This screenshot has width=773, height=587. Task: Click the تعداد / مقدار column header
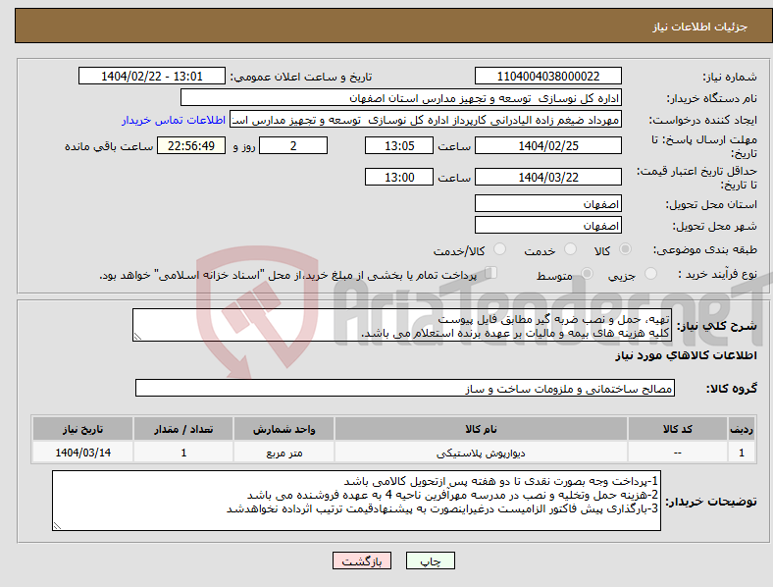(x=183, y=429)
